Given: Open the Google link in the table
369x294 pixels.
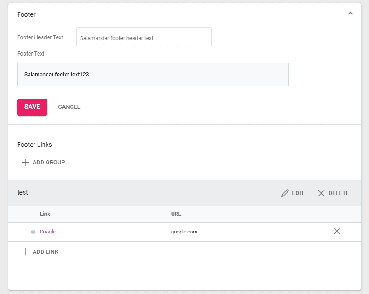Looking at the screenshot, I should tap(48, 232).
